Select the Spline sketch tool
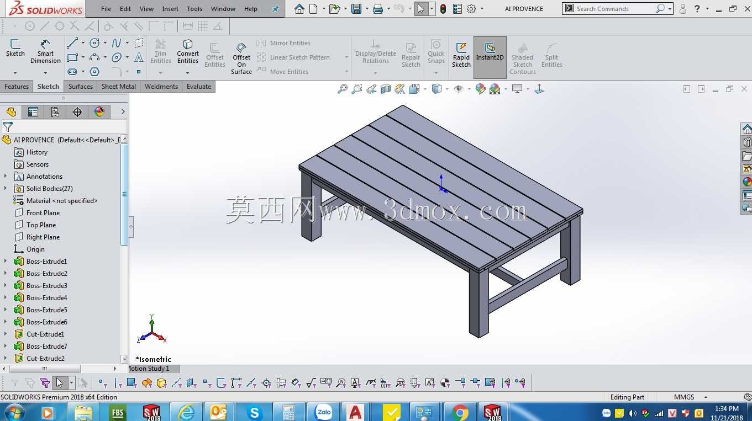The height and width of the screenshot is (421, 752). (117, 43)
